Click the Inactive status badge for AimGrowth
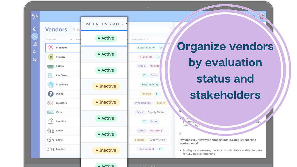Screen dimensions: 297x167 106,86
